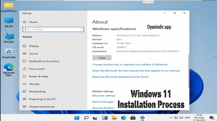Open Widgets from taskbar
The width and height of the screenshot is (217, 121).
[x=105, y=118]
